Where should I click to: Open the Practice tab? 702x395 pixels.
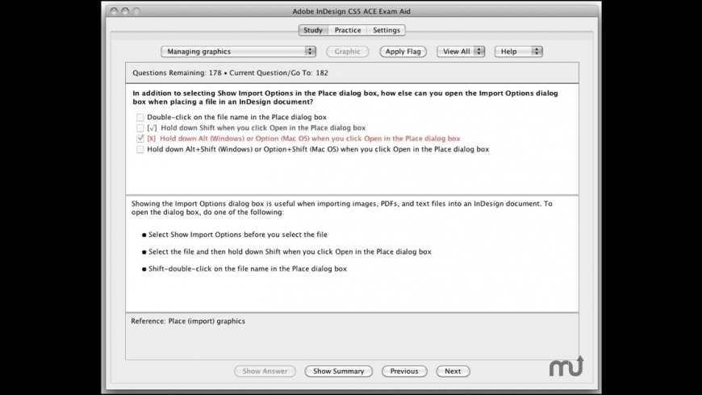(x=348, y=30)
